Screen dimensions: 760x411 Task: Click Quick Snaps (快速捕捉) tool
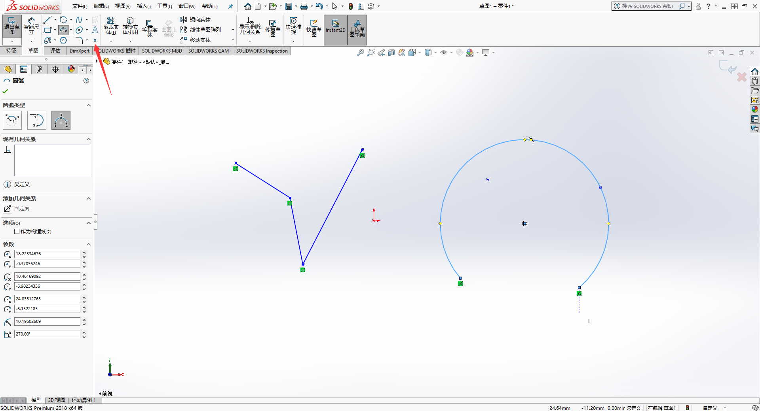[293, 26]
